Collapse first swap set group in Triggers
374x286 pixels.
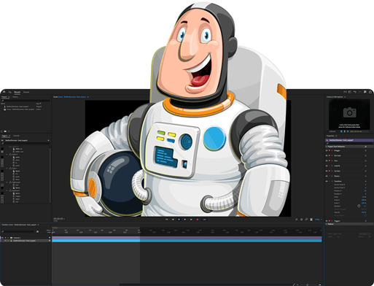7,155
